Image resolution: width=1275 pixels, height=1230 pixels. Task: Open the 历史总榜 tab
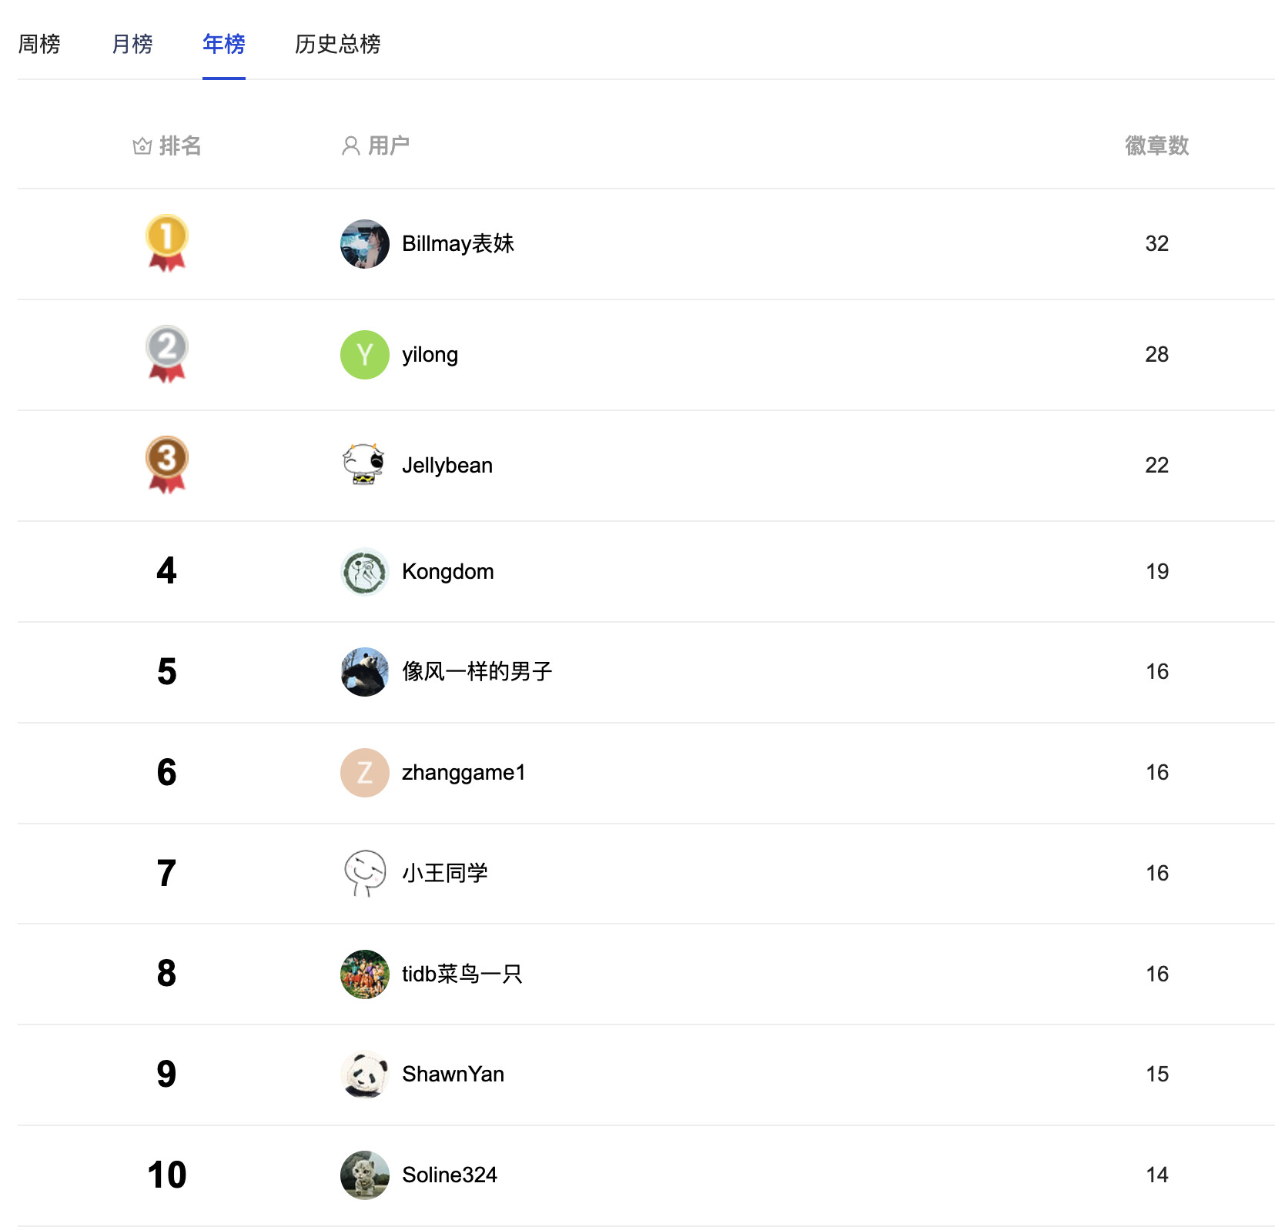[338, 44]
